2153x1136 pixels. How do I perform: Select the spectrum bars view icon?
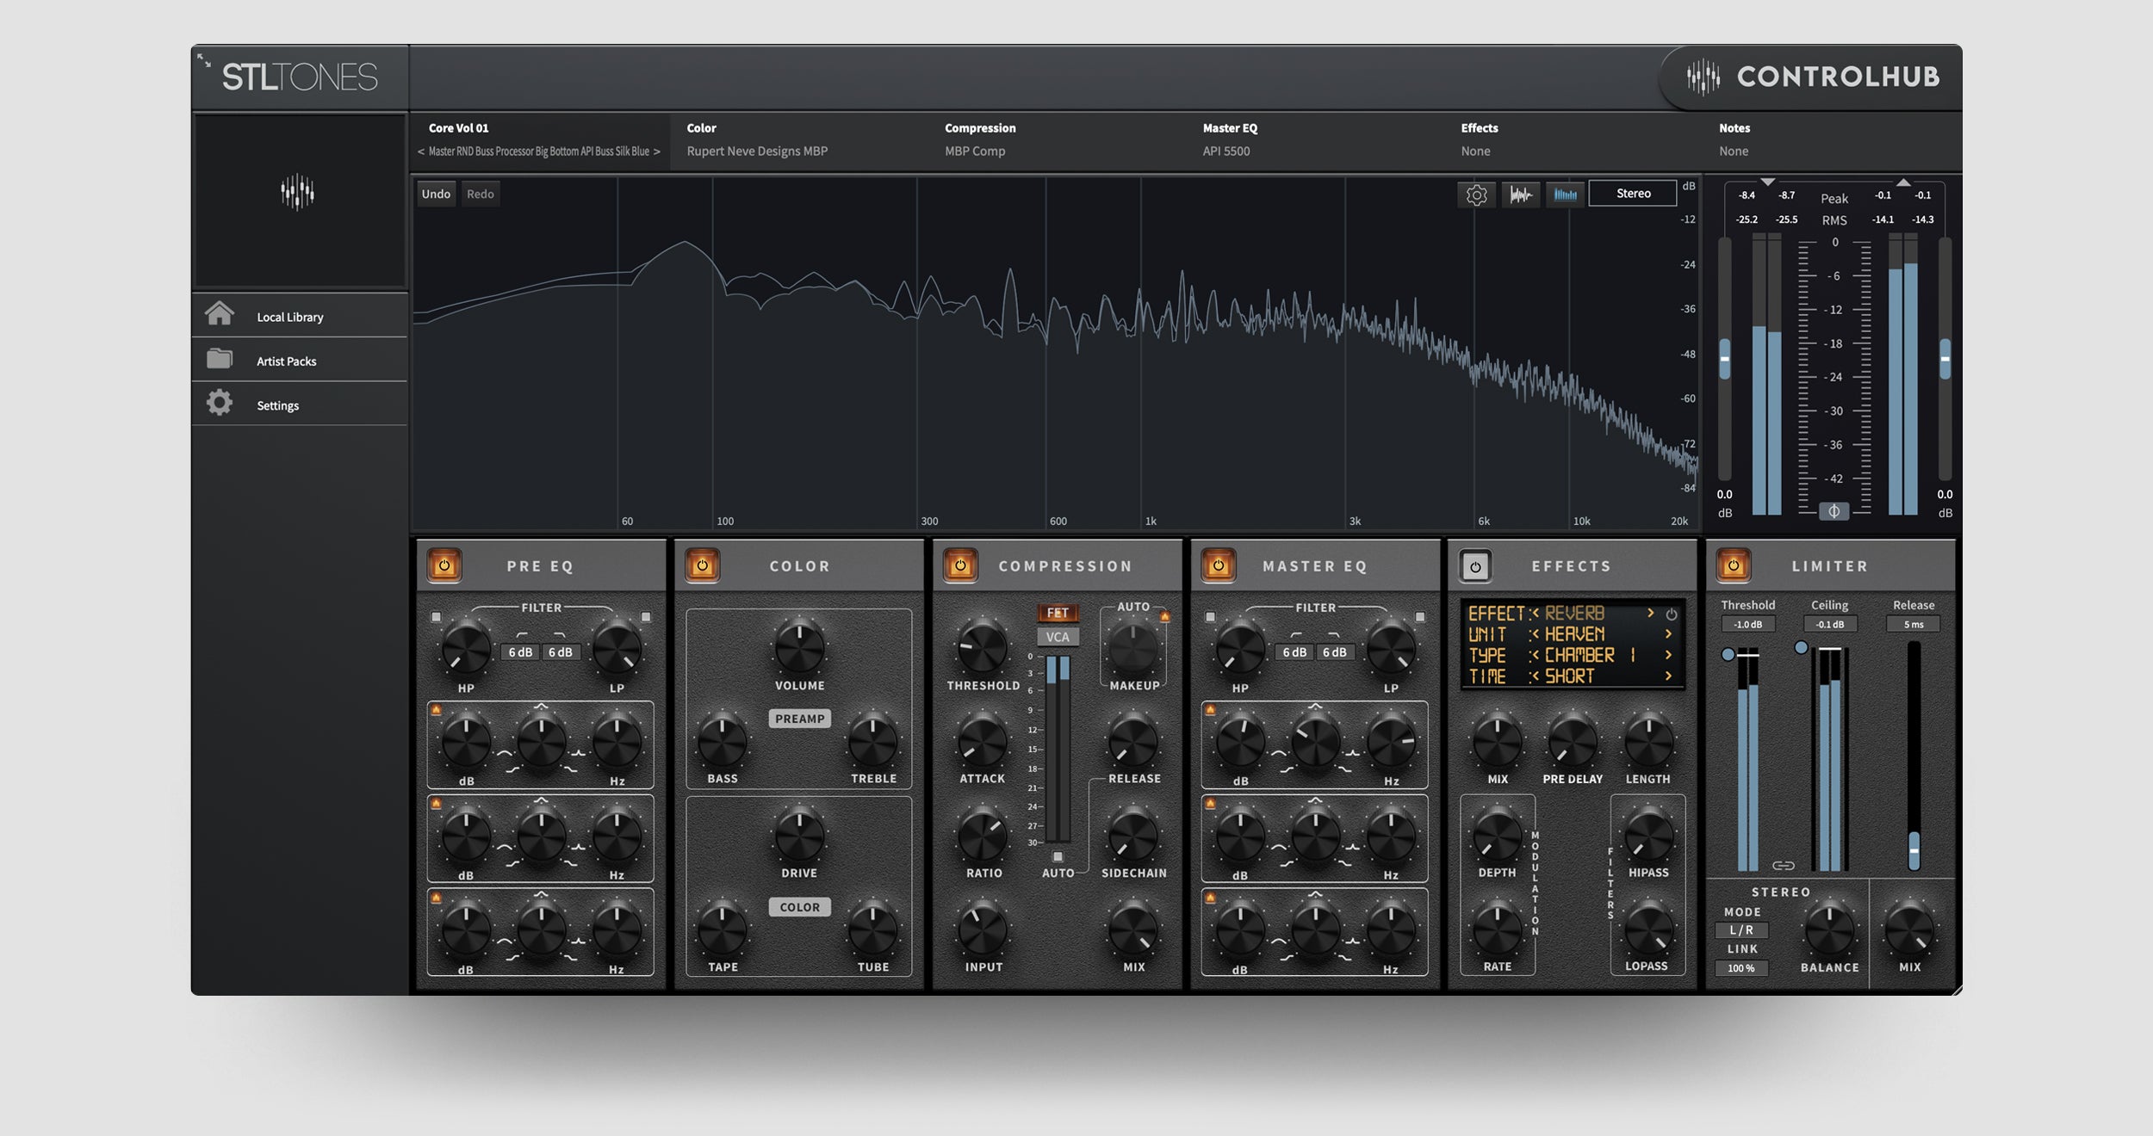click(1565, 194)
